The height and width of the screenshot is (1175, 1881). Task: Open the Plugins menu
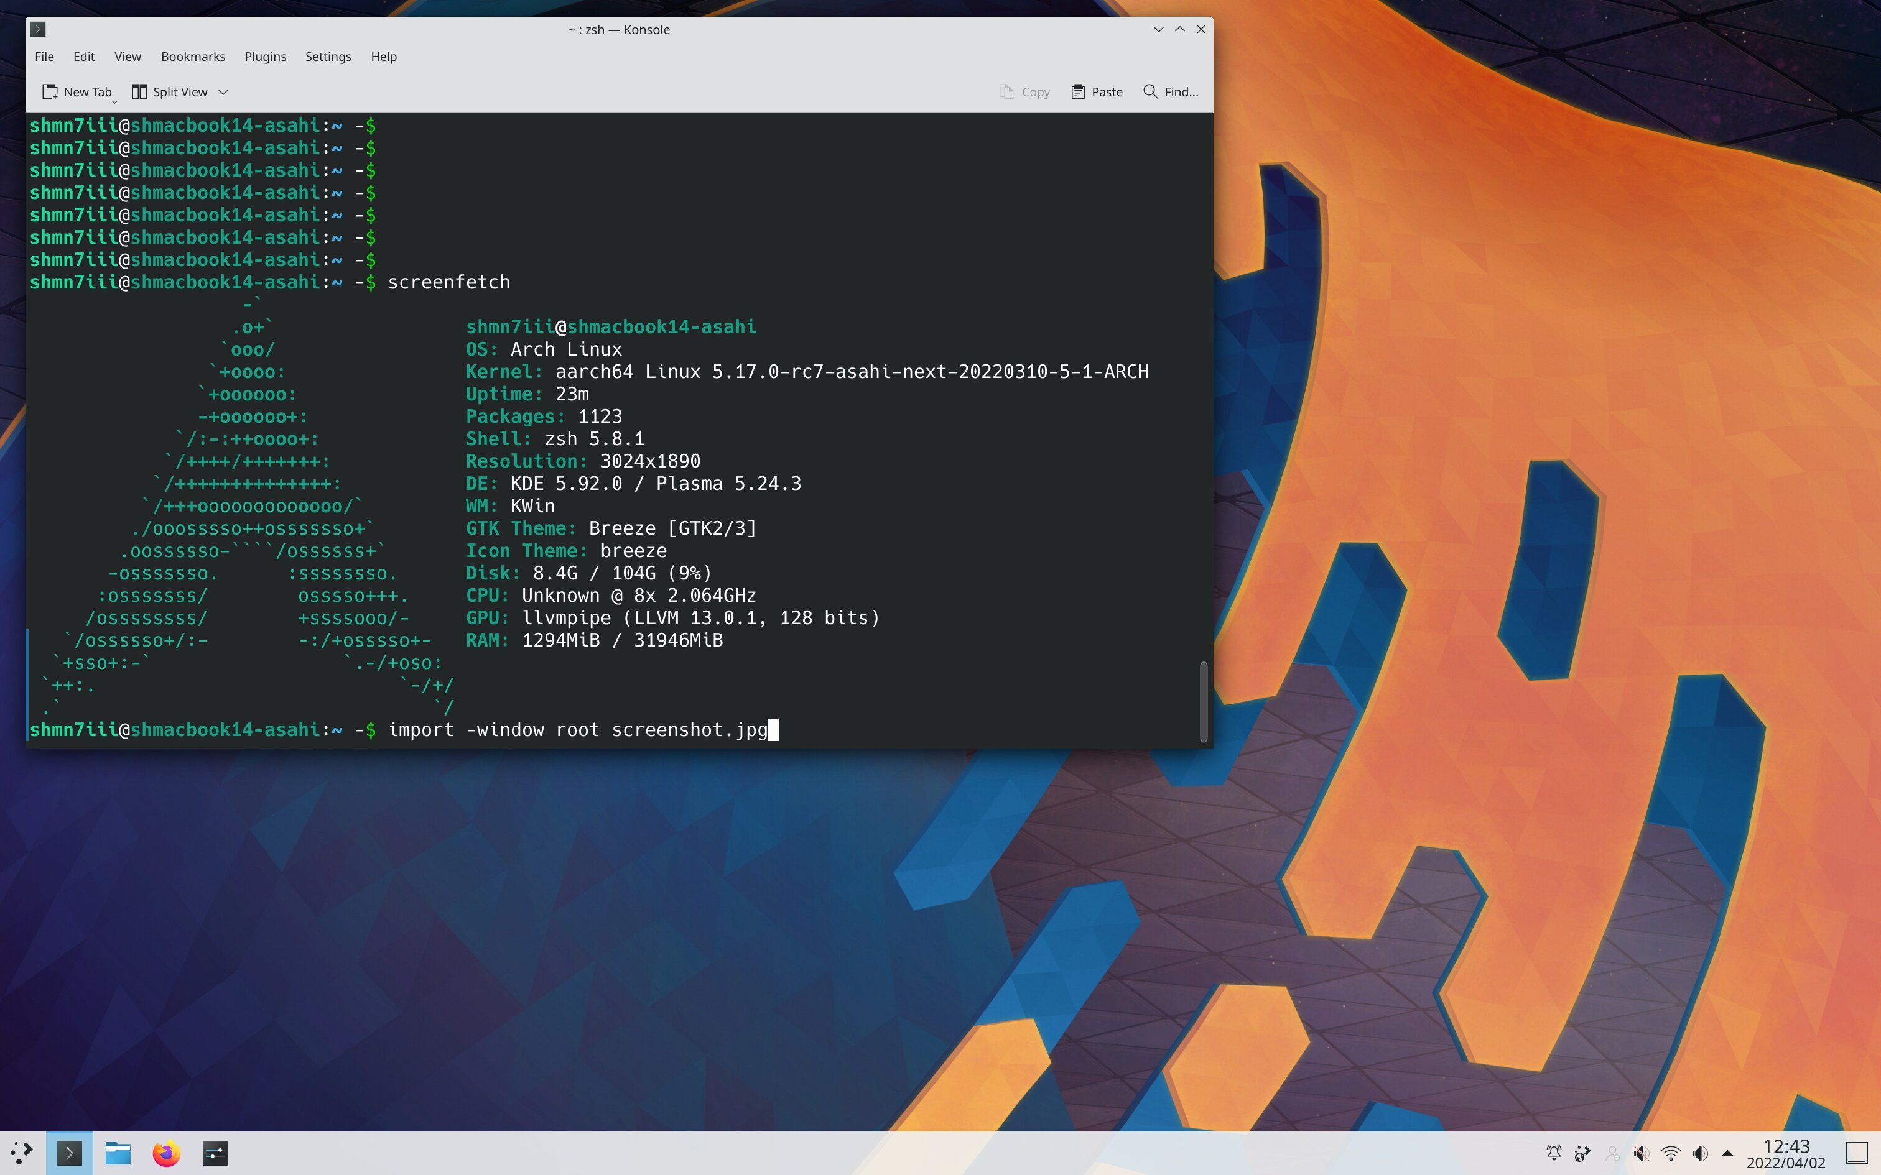point(265,57)
